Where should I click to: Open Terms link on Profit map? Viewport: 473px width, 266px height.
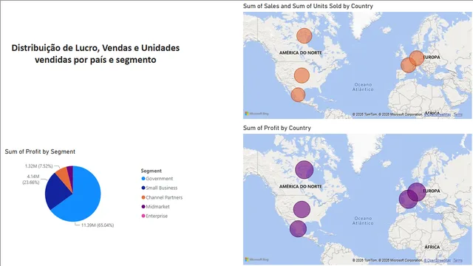click(457, 260)
